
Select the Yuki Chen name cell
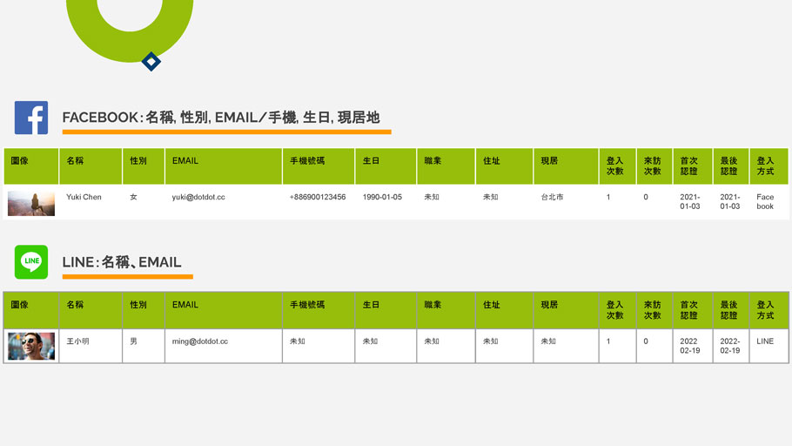tap(84, 198)
